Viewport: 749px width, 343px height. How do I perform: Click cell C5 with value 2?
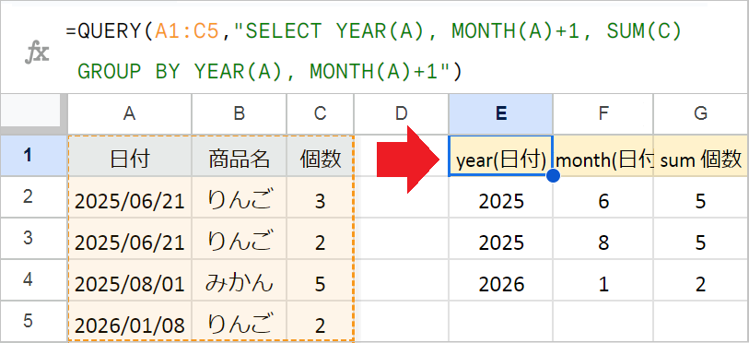tap(320, 321)
